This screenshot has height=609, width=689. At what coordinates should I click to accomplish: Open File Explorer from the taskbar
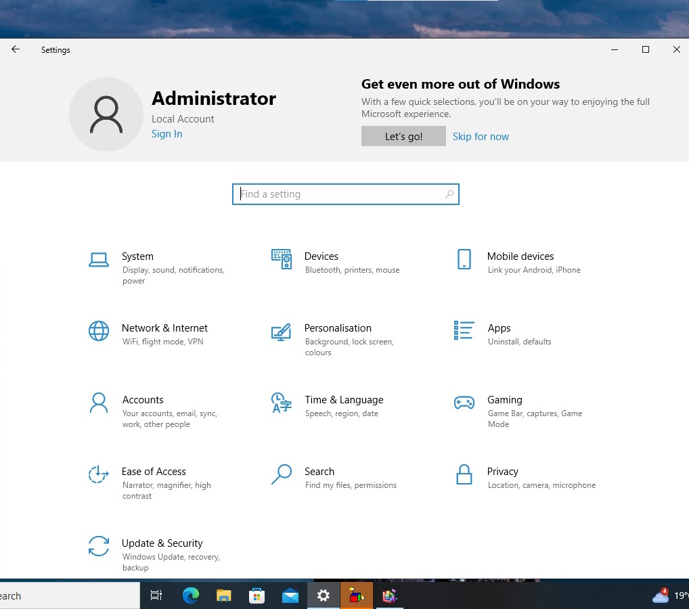coord(223,596)
